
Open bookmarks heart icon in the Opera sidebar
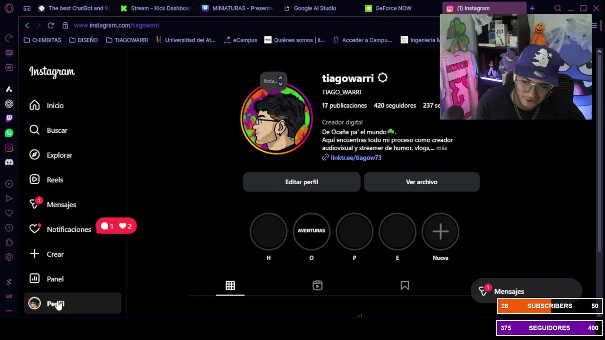9,213
